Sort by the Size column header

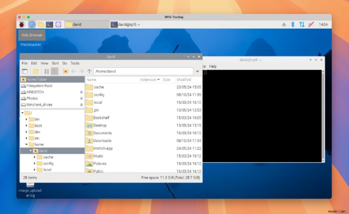pyautogui.click(x=168, y=79)
